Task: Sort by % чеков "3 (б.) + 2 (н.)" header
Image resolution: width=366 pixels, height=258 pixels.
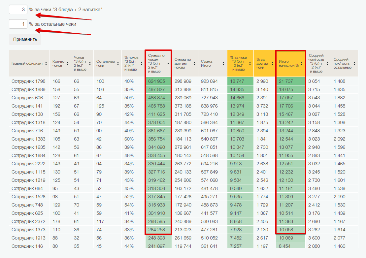Action: [141, 63]
